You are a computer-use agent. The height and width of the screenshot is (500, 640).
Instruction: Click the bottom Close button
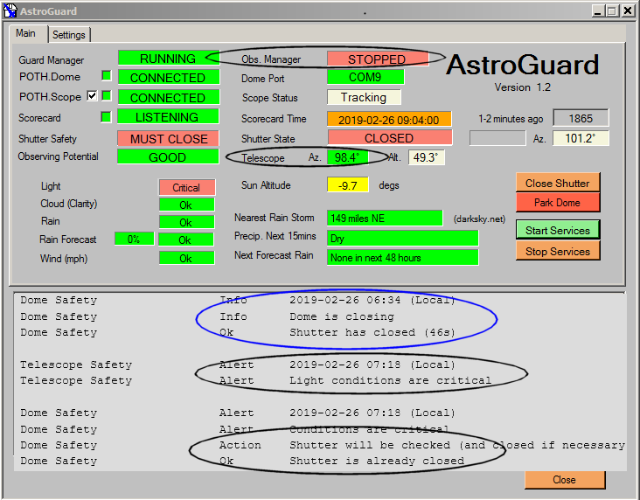tap(565, 480)
